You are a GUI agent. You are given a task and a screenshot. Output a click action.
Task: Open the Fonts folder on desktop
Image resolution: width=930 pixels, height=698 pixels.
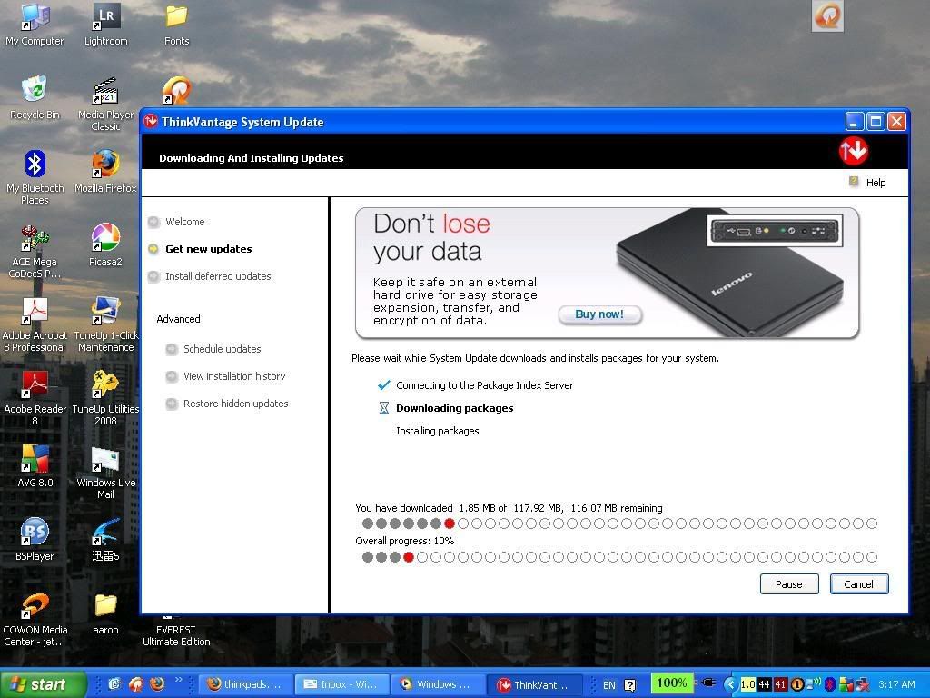click(x=176, y=25)
